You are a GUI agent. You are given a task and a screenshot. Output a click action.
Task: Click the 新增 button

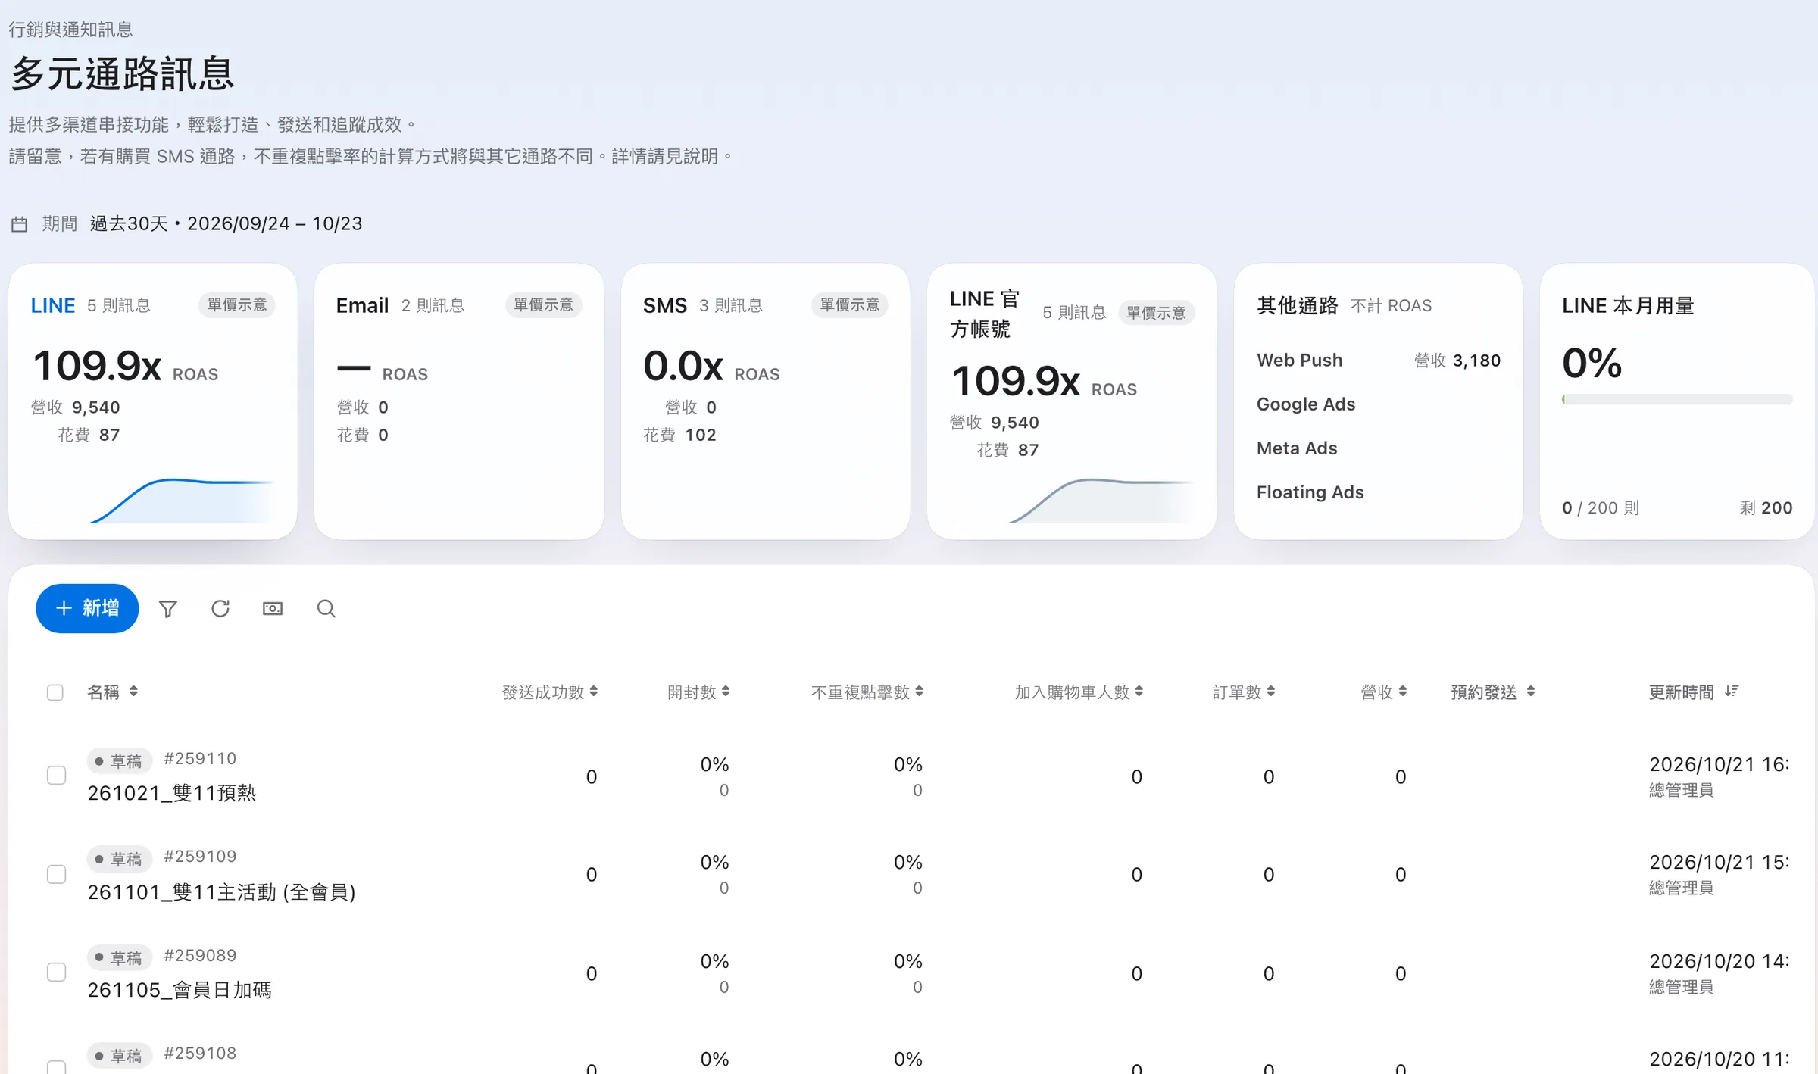pos(87,608)
